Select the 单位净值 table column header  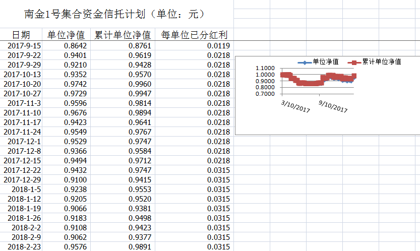pos(66,35)
